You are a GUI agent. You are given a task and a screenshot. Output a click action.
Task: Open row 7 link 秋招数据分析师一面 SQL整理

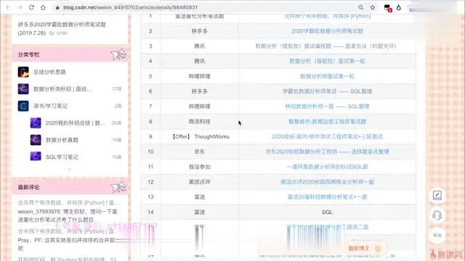pos(327,107)
